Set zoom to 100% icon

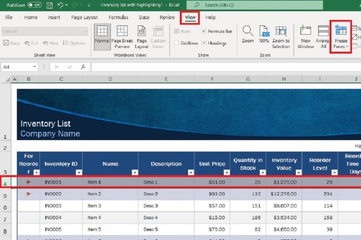coord(264,30)
